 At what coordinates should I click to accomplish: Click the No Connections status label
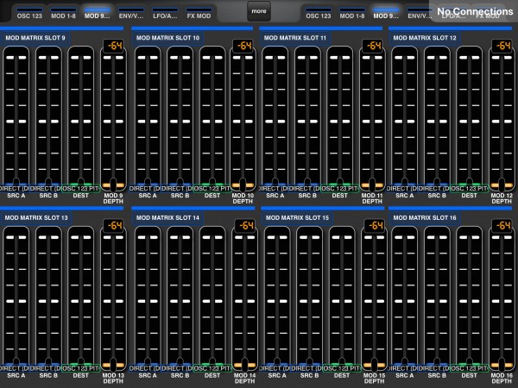[475, 11]
